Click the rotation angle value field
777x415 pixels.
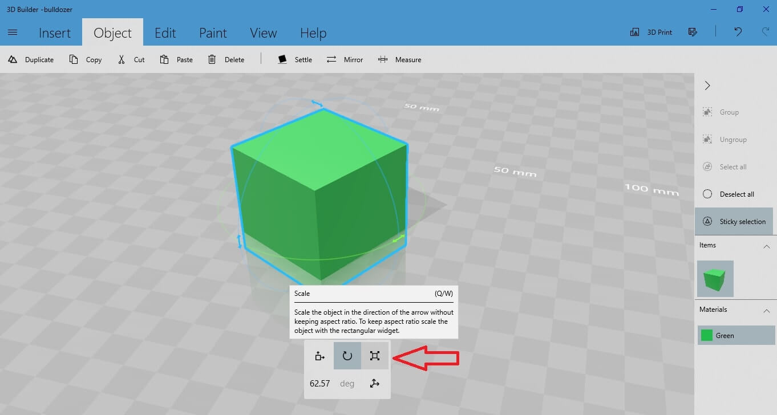(x=319, y=384)
